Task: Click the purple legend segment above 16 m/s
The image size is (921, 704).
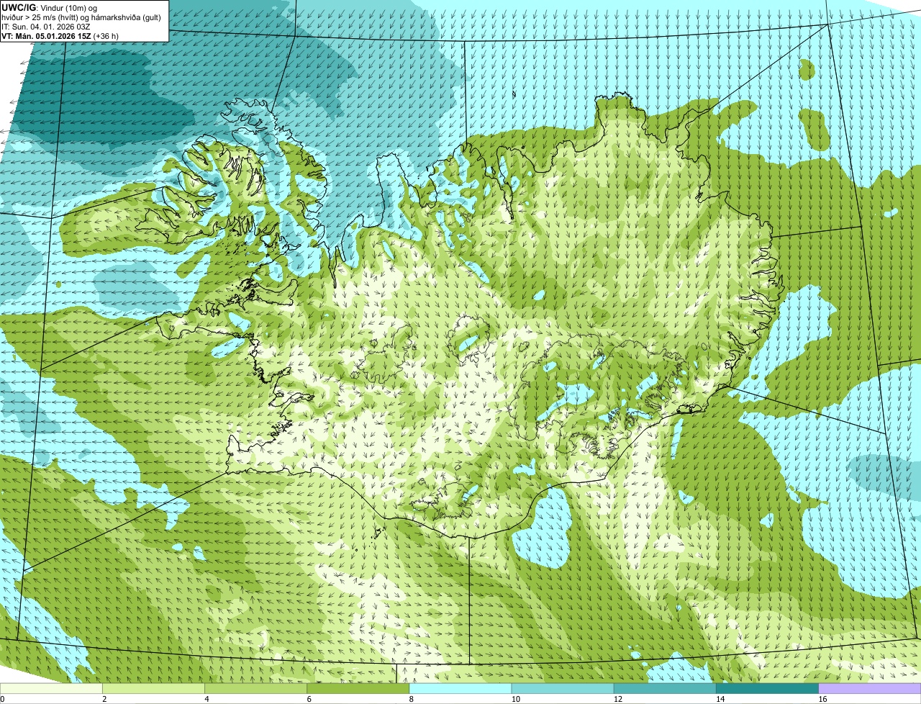Action: coord(870,689)
